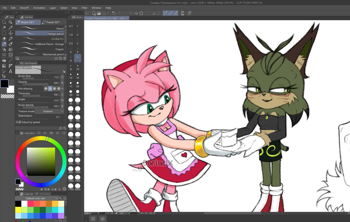
Task: Open the Layer menu
Action: click(x=53, y=8)
